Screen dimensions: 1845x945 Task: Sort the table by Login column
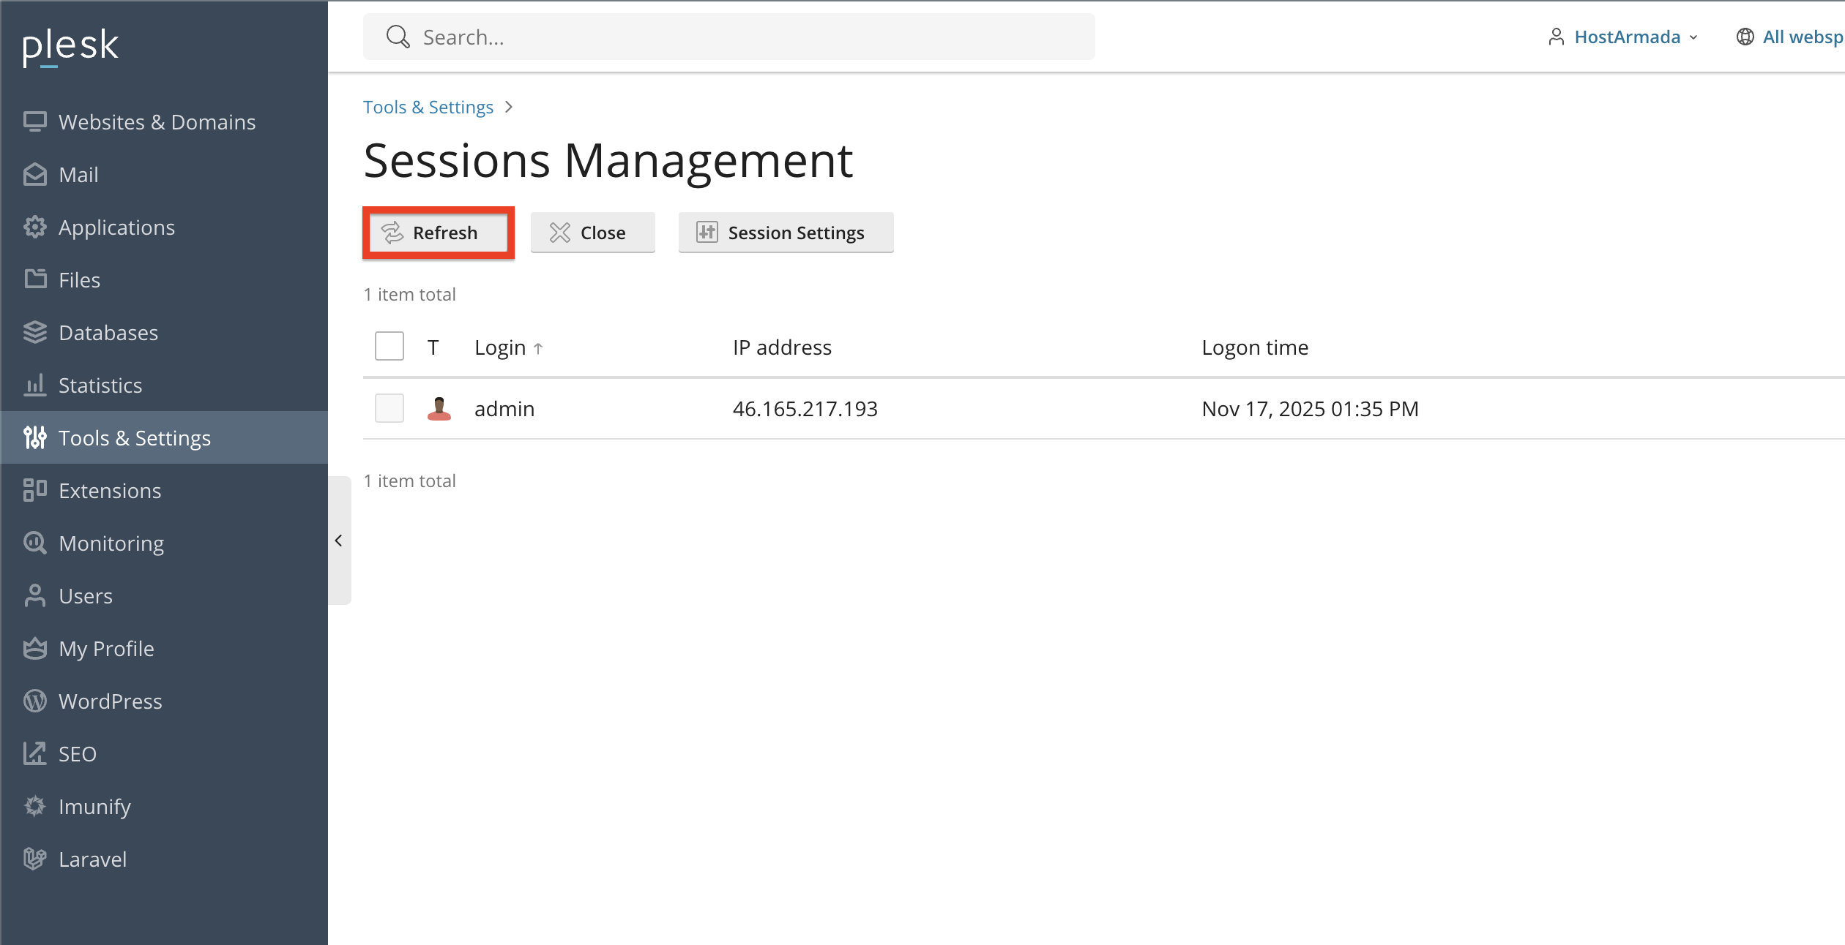[x=500, y=347]
